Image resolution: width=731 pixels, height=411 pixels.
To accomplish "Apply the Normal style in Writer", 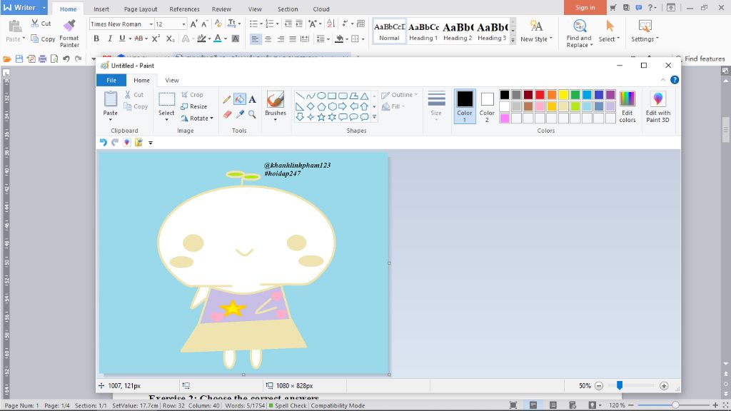I will point(389,31).
